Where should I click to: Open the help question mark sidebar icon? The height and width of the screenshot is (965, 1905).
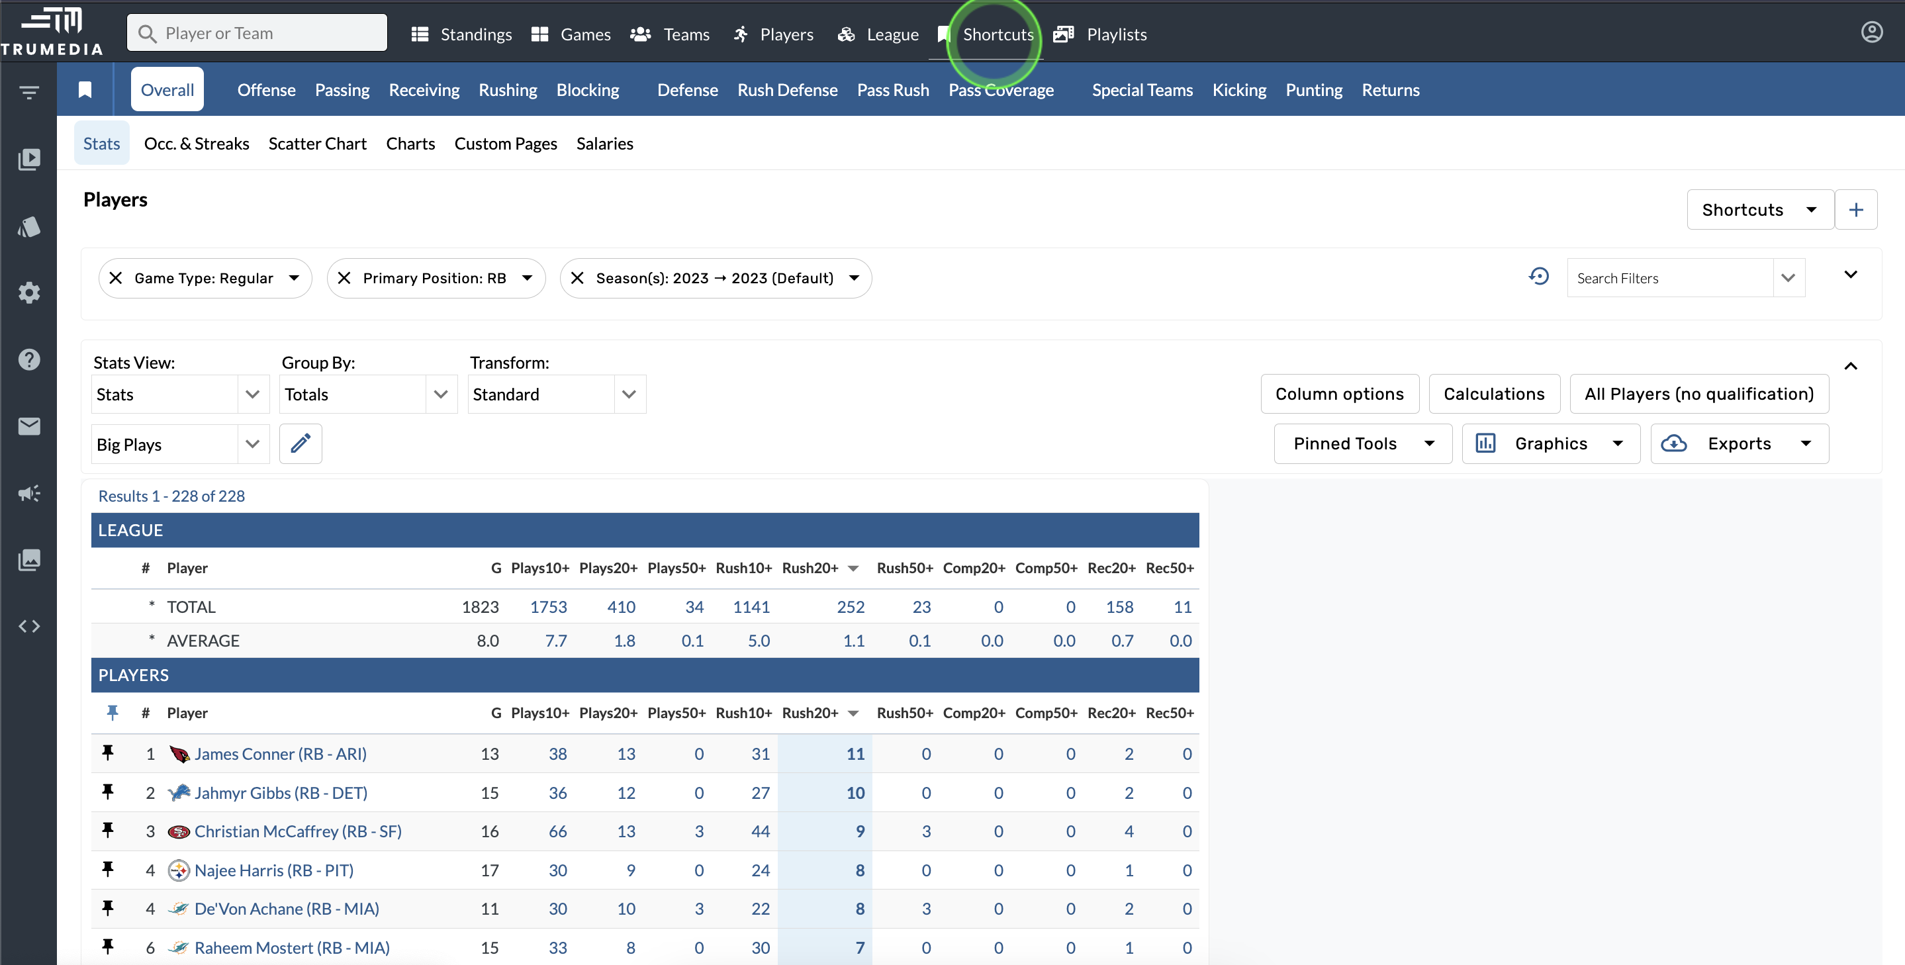click(29, 359)
